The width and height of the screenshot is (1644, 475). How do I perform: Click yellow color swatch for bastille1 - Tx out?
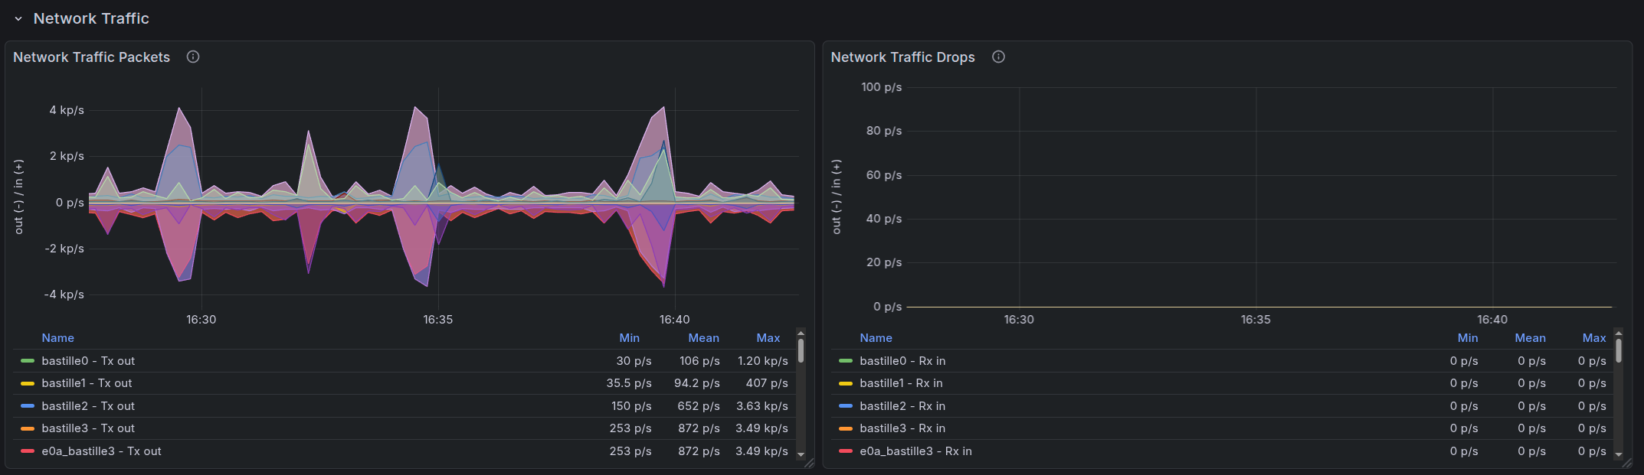click(28, 383)
